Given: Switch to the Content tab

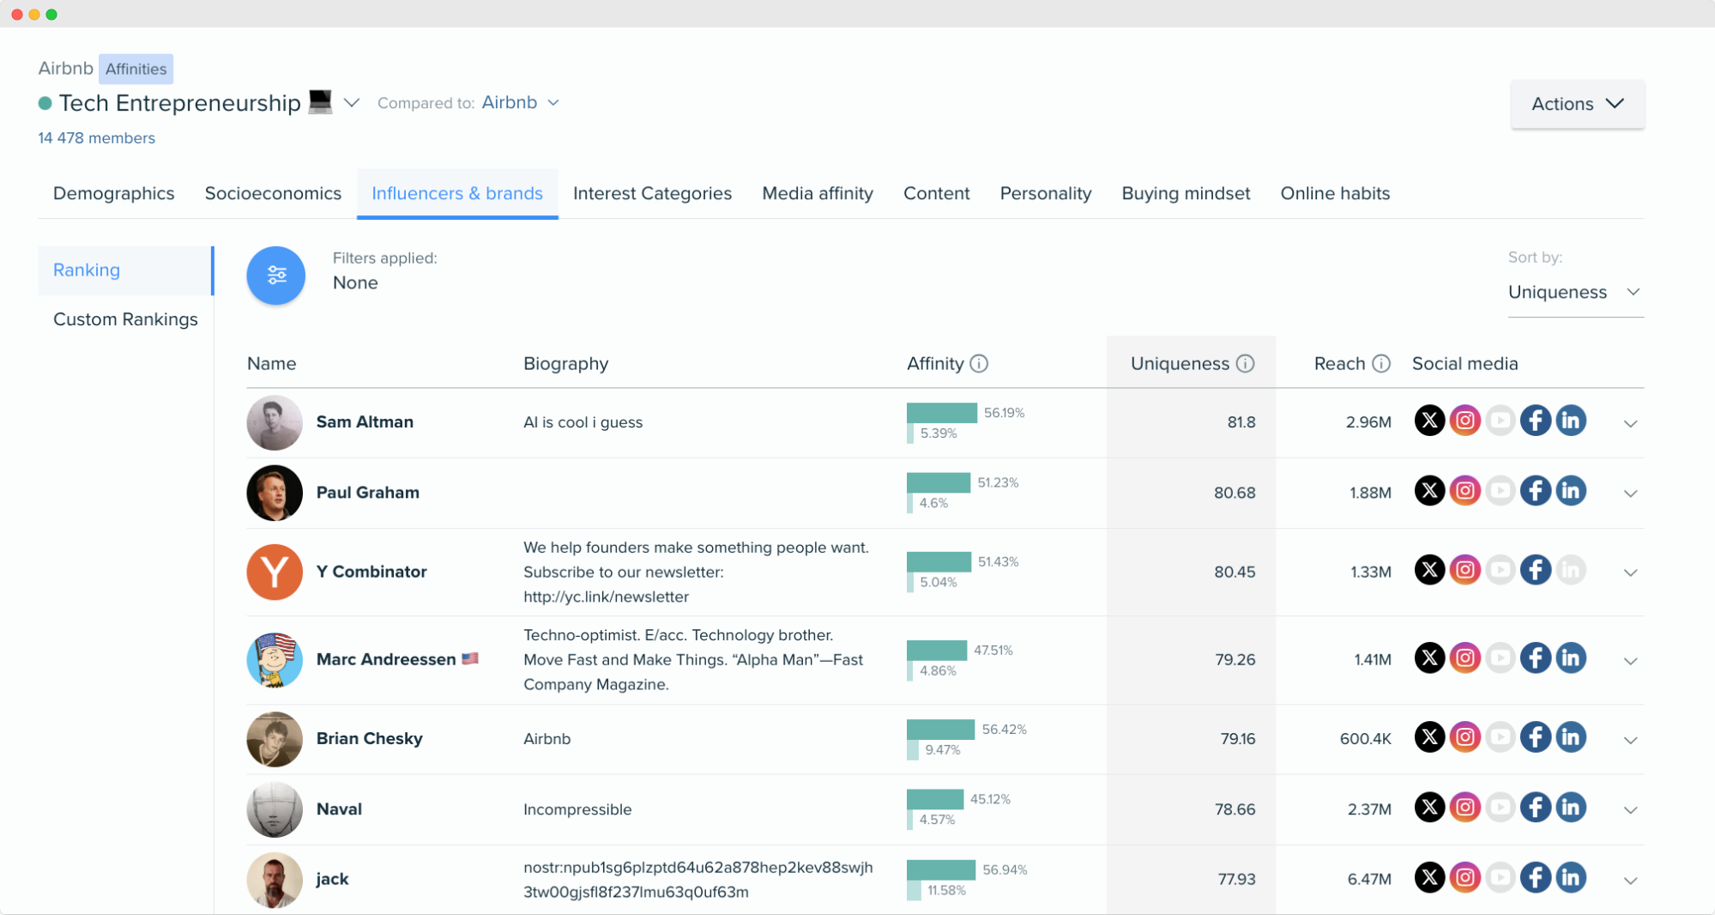Looking at the screenshot, I should (x=936, y=193).
